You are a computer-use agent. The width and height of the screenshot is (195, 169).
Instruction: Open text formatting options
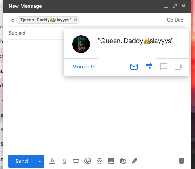click(x=52, y=161)
